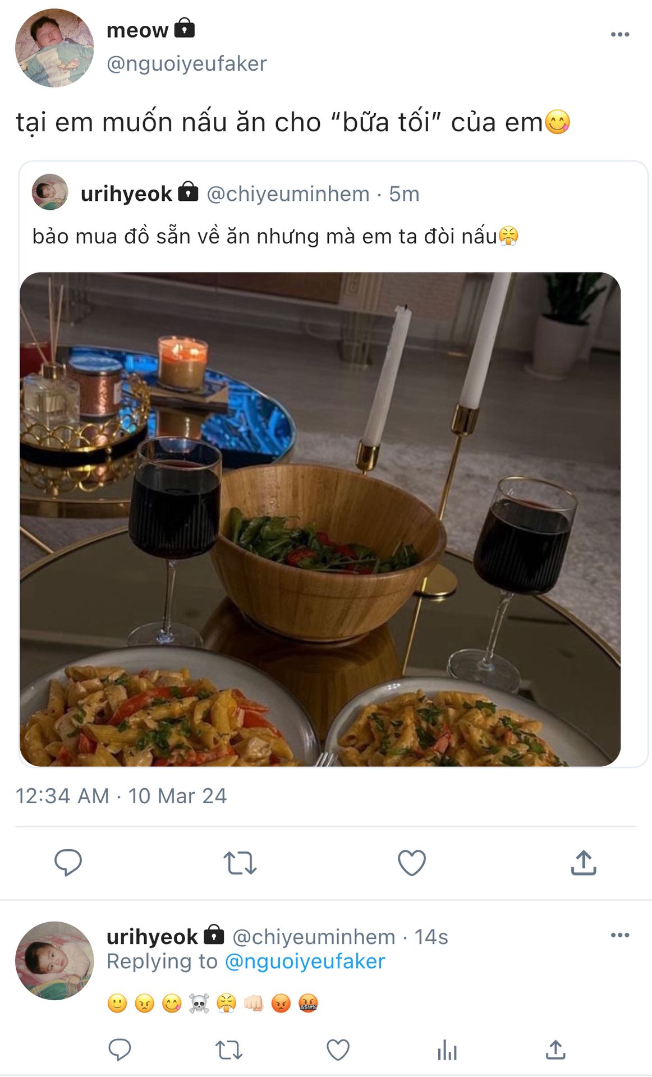Screen dimensions: 652x1077
Task: Open the @nguoiyeufaker mention link
Action: [x=305, y=961]
